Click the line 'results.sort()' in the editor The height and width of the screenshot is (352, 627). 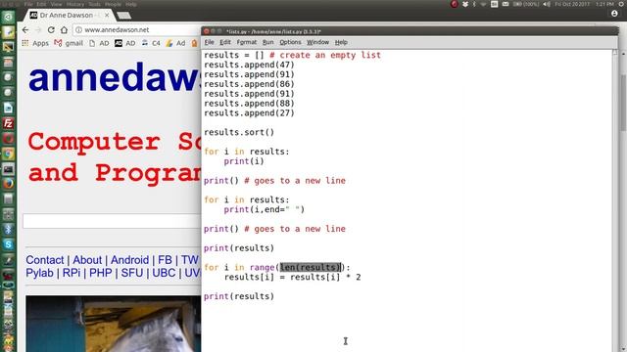pyautogui.click(x=239, y=133)
